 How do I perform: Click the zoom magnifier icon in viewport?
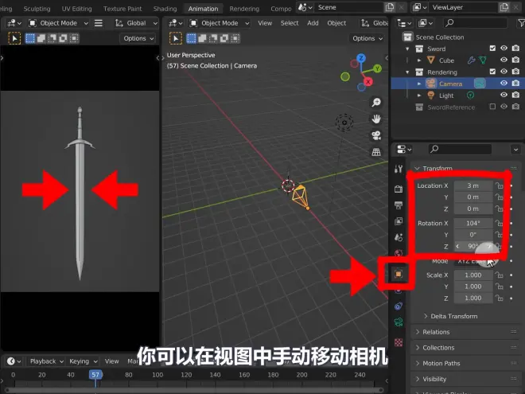pos(376,102)
